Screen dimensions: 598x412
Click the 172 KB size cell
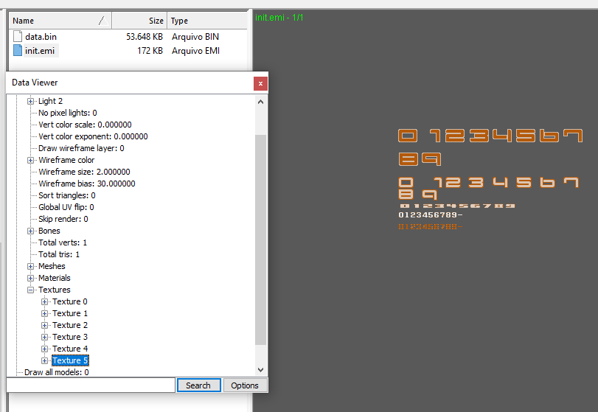[150, 51]
